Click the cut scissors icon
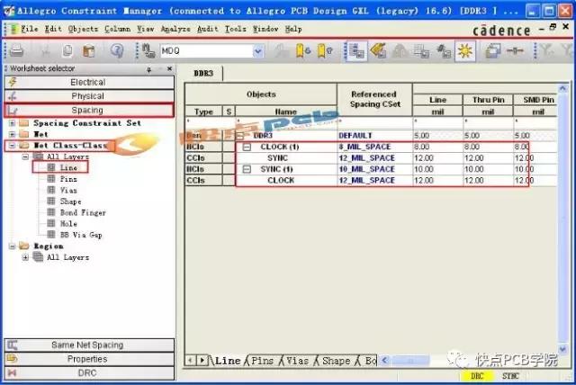576x385 pixels. coord(46,50)
